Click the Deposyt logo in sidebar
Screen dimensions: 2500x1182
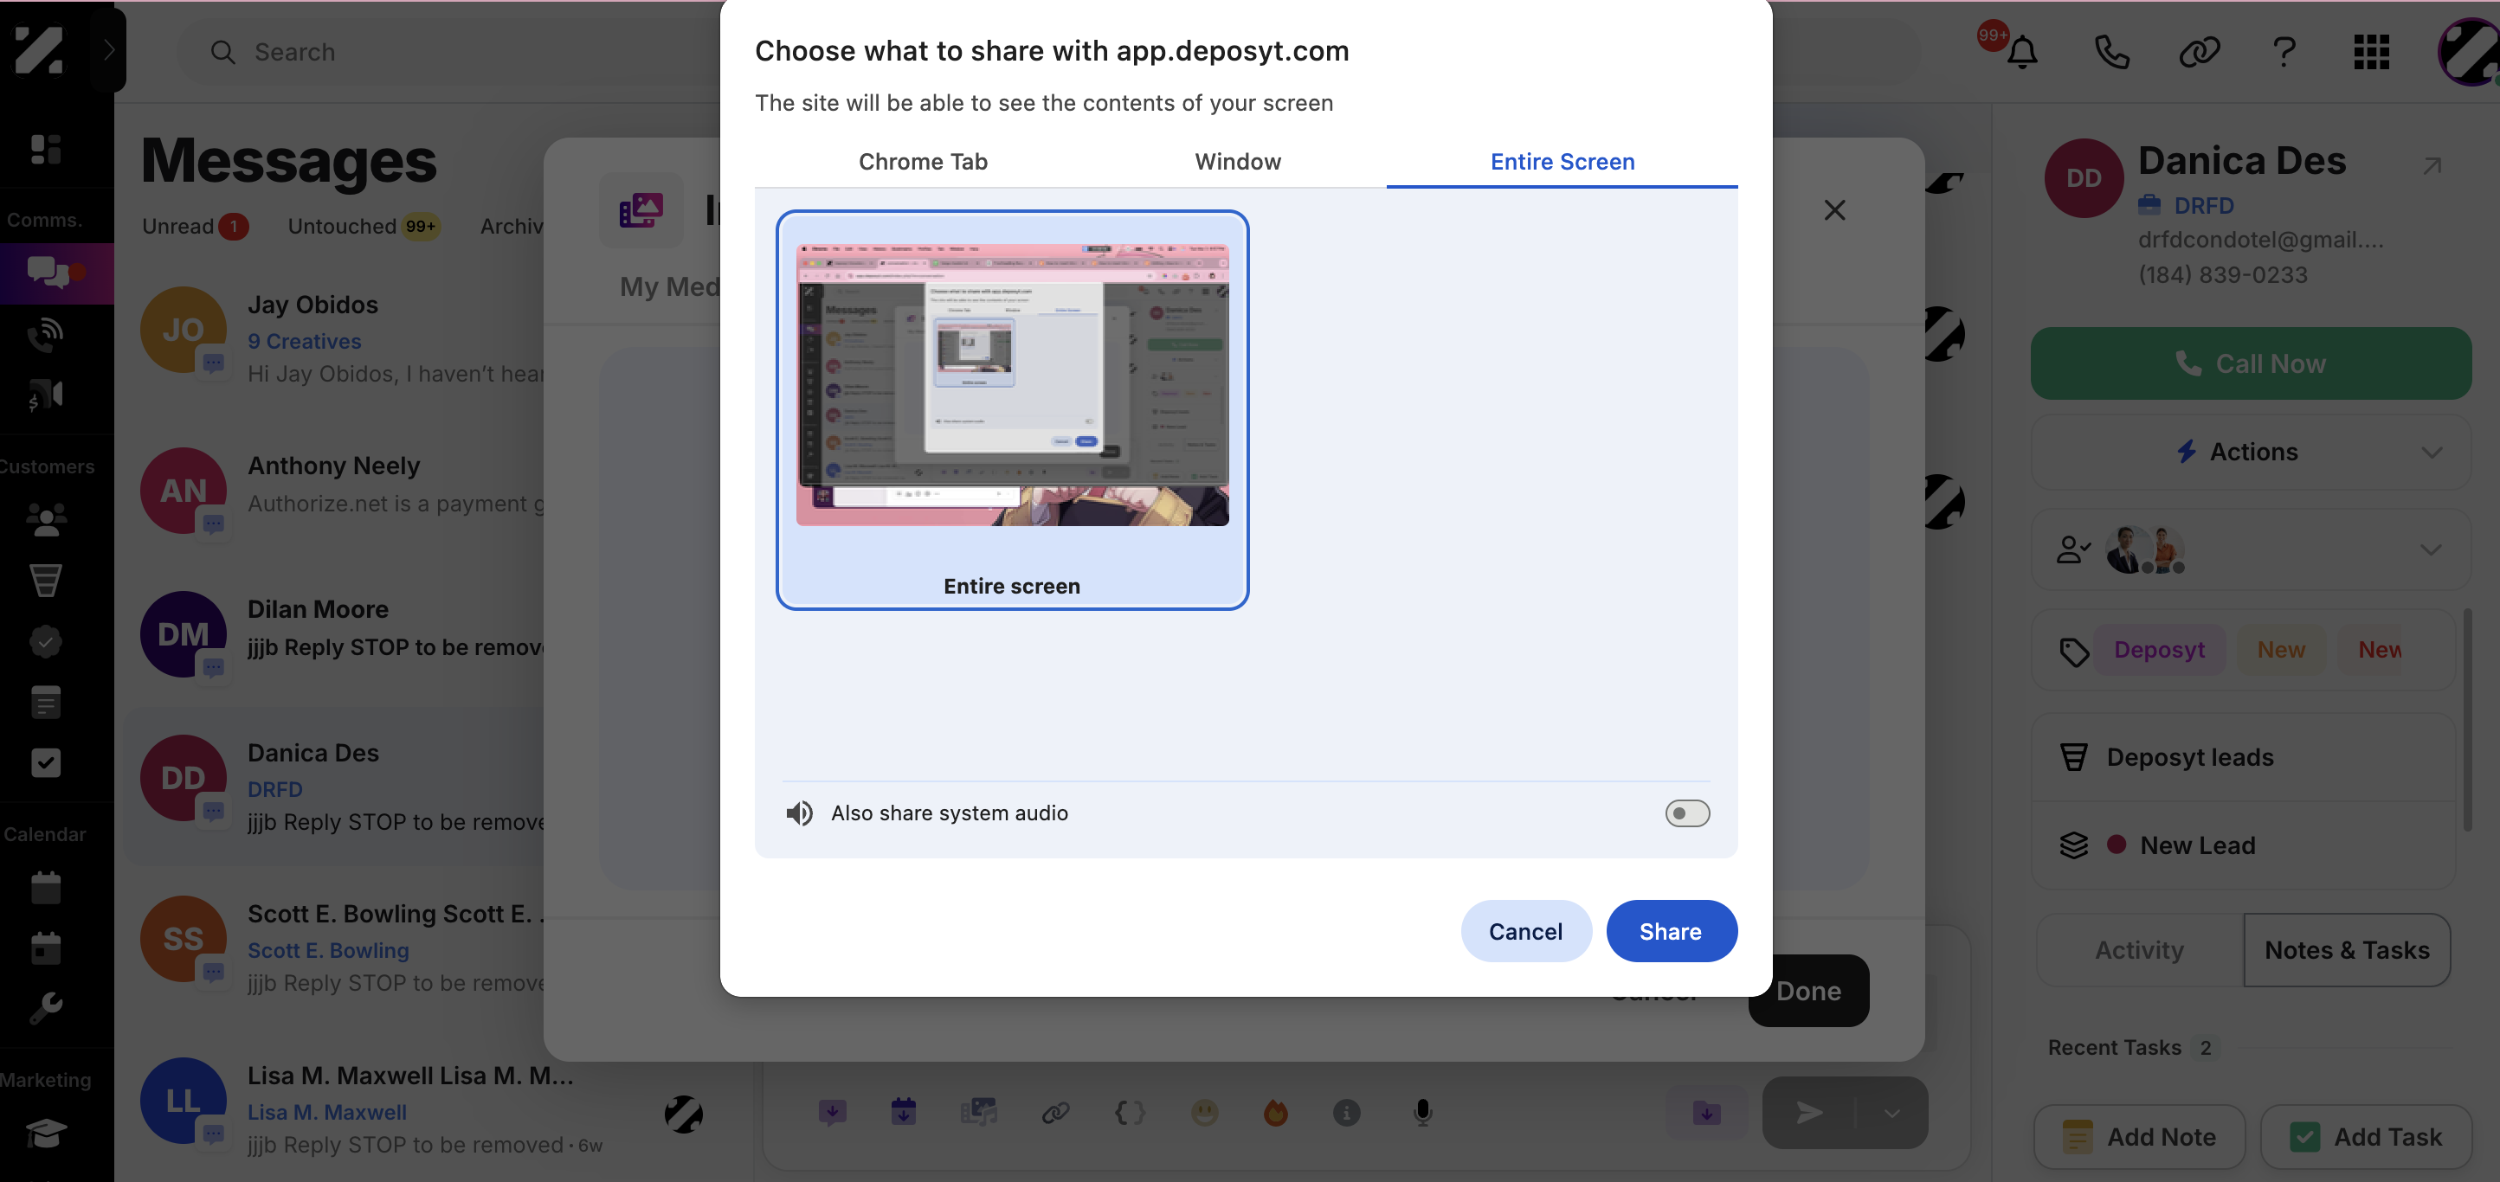39,49
